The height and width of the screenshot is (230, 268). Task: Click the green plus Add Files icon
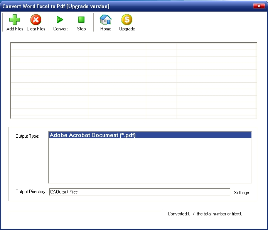pos(15,20)
